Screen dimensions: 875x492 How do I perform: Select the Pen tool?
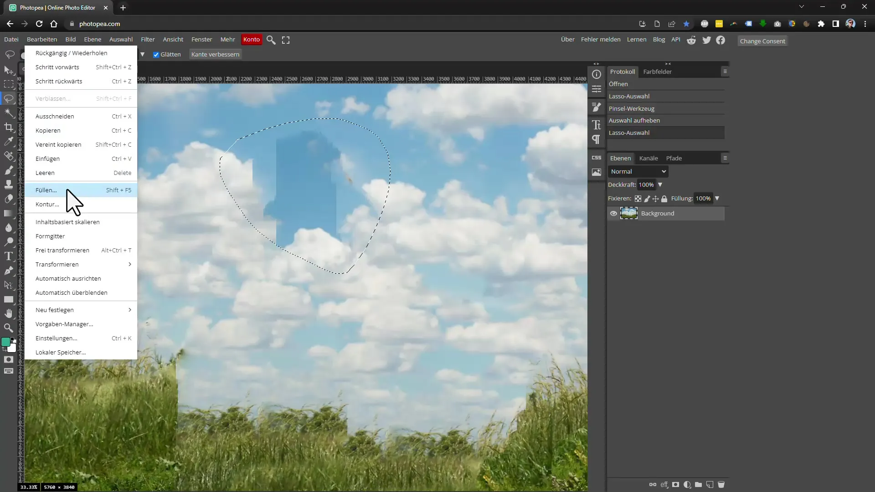9,271
